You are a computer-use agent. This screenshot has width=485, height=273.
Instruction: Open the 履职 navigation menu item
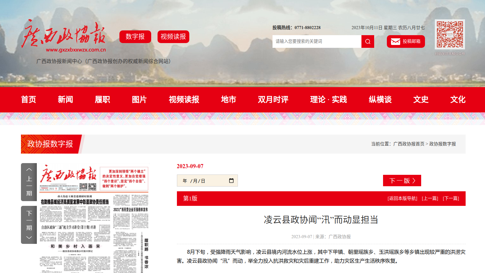102,99
